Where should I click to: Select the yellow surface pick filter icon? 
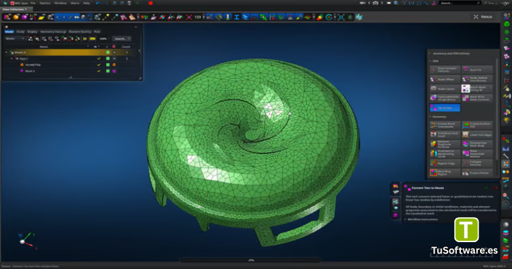tap(41, 17)
